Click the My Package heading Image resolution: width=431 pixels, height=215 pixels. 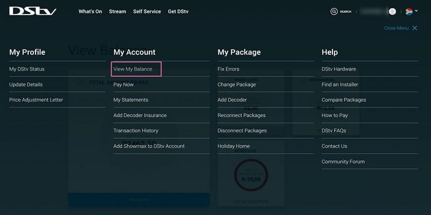pyautogui.click(x=239, y=52)
